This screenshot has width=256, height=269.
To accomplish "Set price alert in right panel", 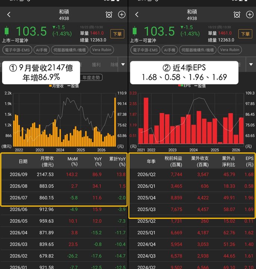I will pyautogui.click(x=237, y=15).
